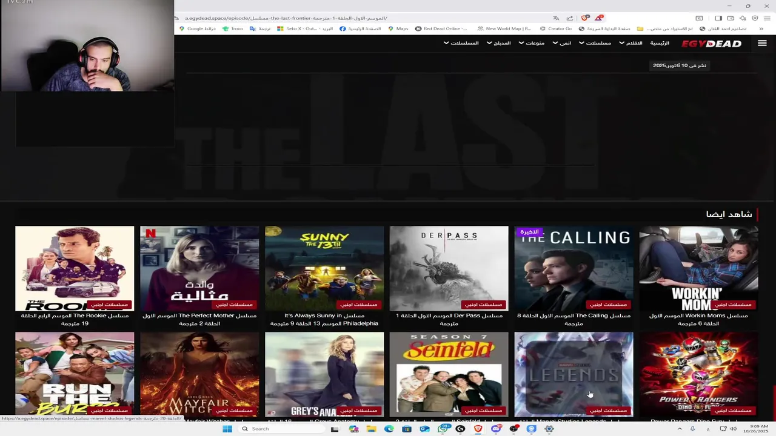This screenshot has height=436, width=776.
Task: Open WhatsApp from taskbar
Action: (x=443, y=429)
